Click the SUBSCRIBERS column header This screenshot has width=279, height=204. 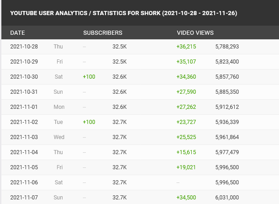pyautogui.click(x=103, y=33)
